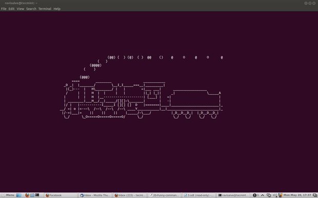
Task: Open the Edit menu
Action: [11, 9]
